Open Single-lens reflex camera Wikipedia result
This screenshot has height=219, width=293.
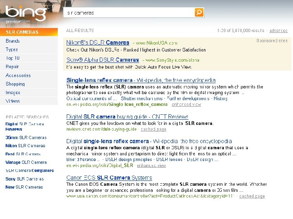point(141,80)
